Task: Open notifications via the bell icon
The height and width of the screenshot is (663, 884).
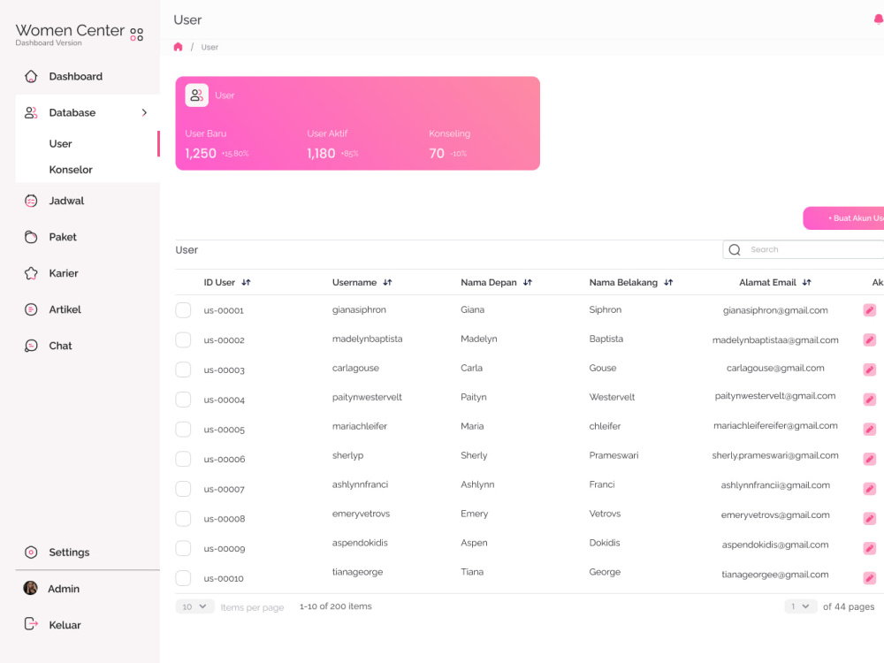Action: click(879, 19)
